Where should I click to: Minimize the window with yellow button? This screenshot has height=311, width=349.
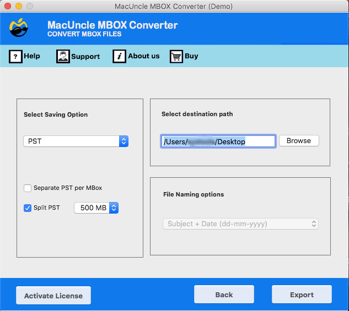(x=18, y=6)
